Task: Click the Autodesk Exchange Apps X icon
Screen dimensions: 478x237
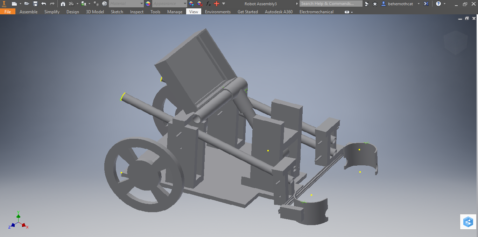Action: [x=426, y=3]
